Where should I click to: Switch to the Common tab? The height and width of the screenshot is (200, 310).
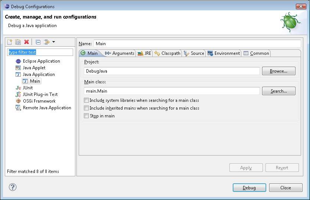click(x=256, y=53)
